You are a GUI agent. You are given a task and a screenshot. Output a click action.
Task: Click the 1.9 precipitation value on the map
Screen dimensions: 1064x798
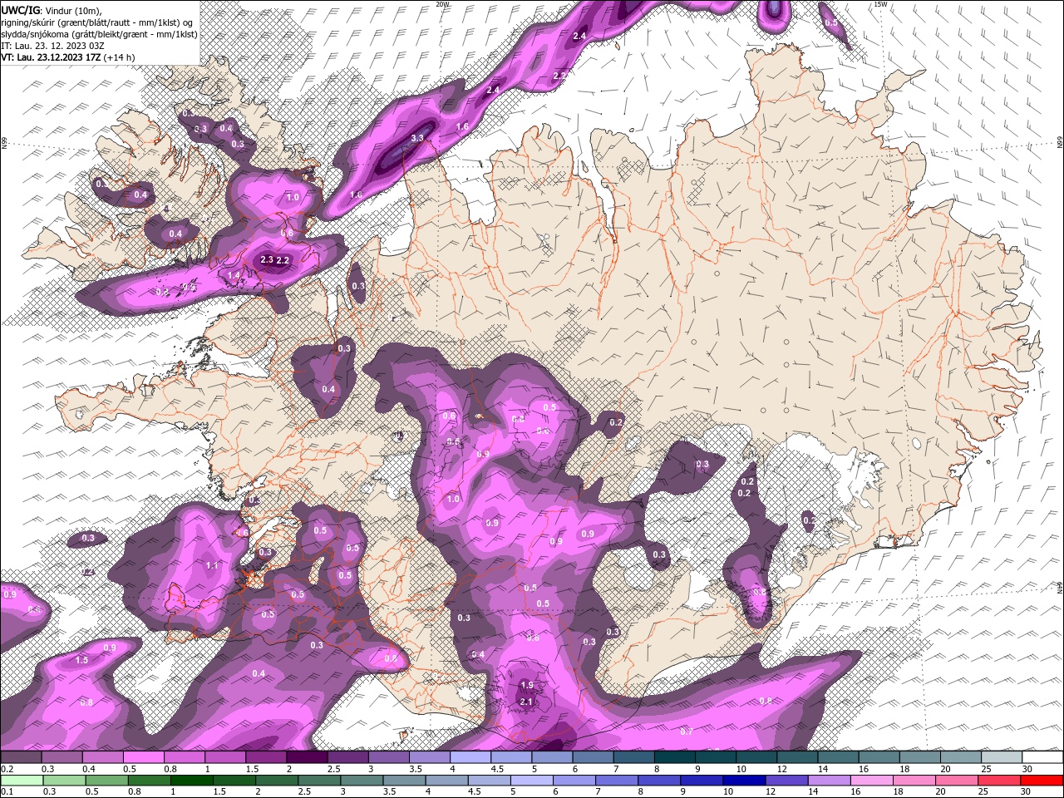(x=527, y=686)
